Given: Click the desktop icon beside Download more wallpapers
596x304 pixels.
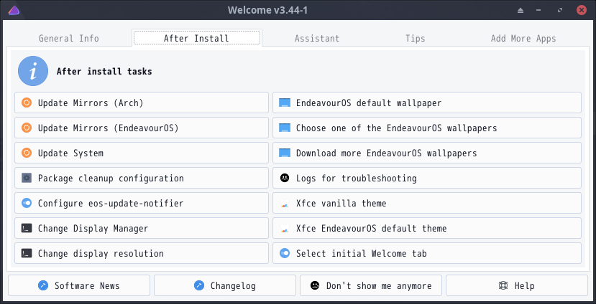Looking at the screenshot, I should (x=284, y=153).
